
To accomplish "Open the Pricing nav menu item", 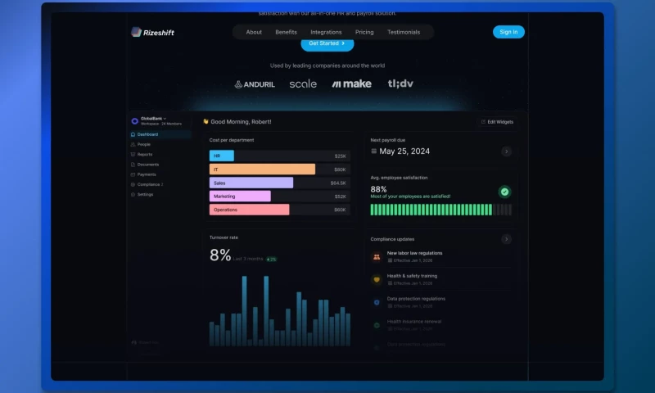I will coord(364,32).
